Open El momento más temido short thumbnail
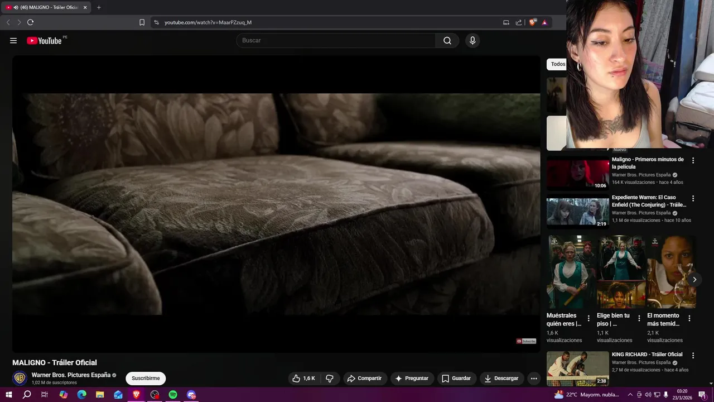 tap(672, 272)
